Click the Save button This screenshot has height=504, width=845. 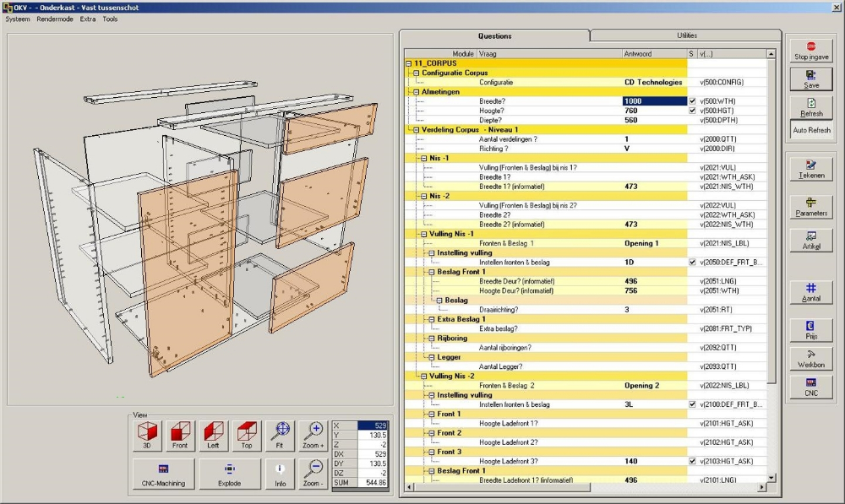[x=810, y=78]
